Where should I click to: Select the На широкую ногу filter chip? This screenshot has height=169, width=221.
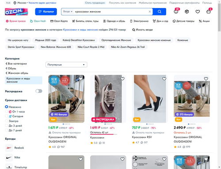click(x=18, y=40)
